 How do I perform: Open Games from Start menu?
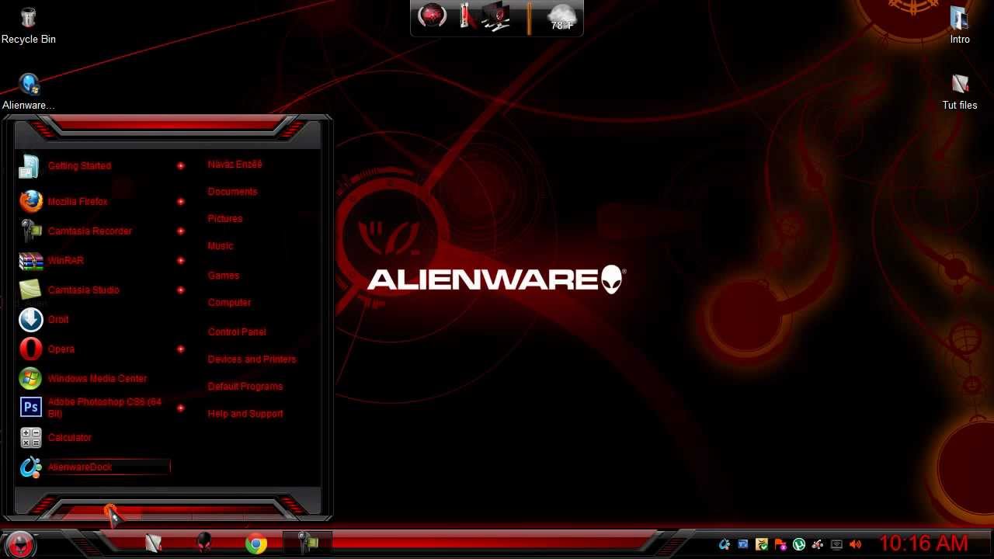tap(224, 276)
